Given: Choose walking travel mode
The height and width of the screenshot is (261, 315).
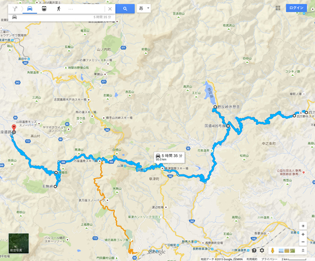Looking at the screenshot, I should (x=58, y=8).
